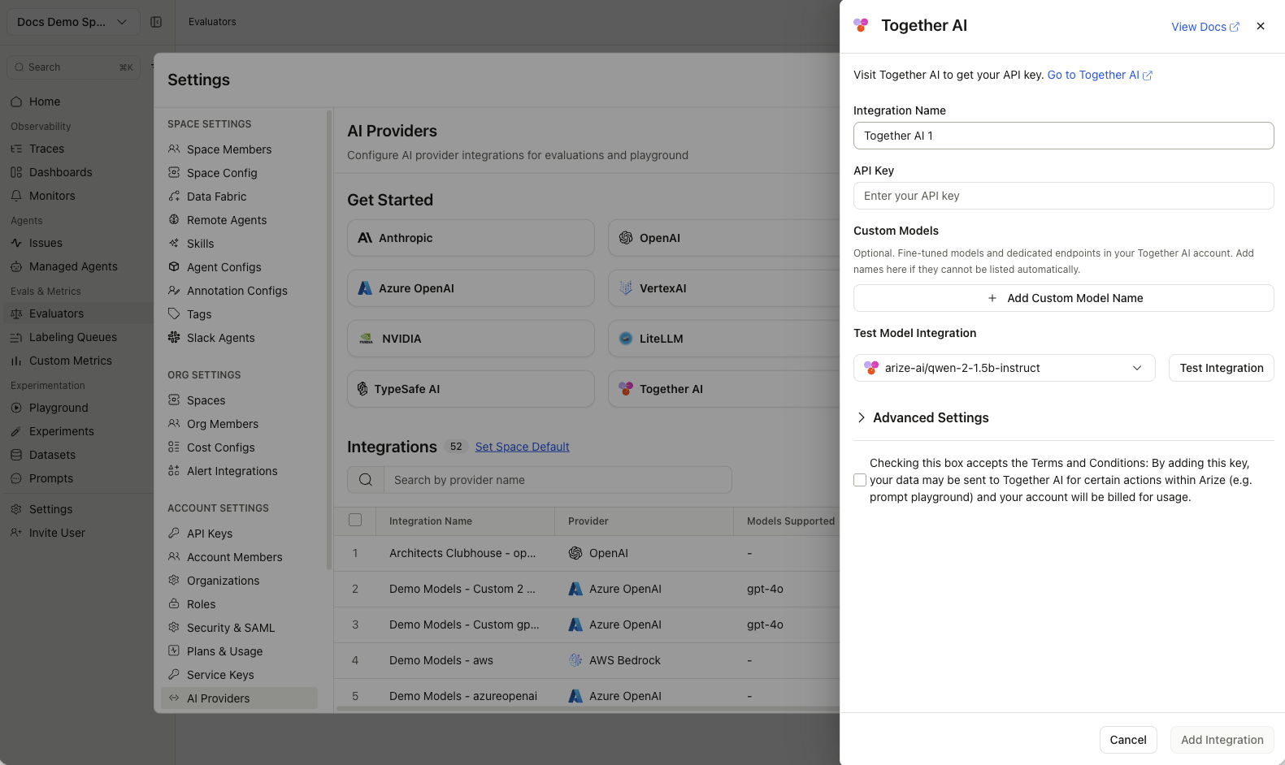Click the Monitors bell icon
The width and height of the screenshot is (1285, 765).
click(16, 196)
